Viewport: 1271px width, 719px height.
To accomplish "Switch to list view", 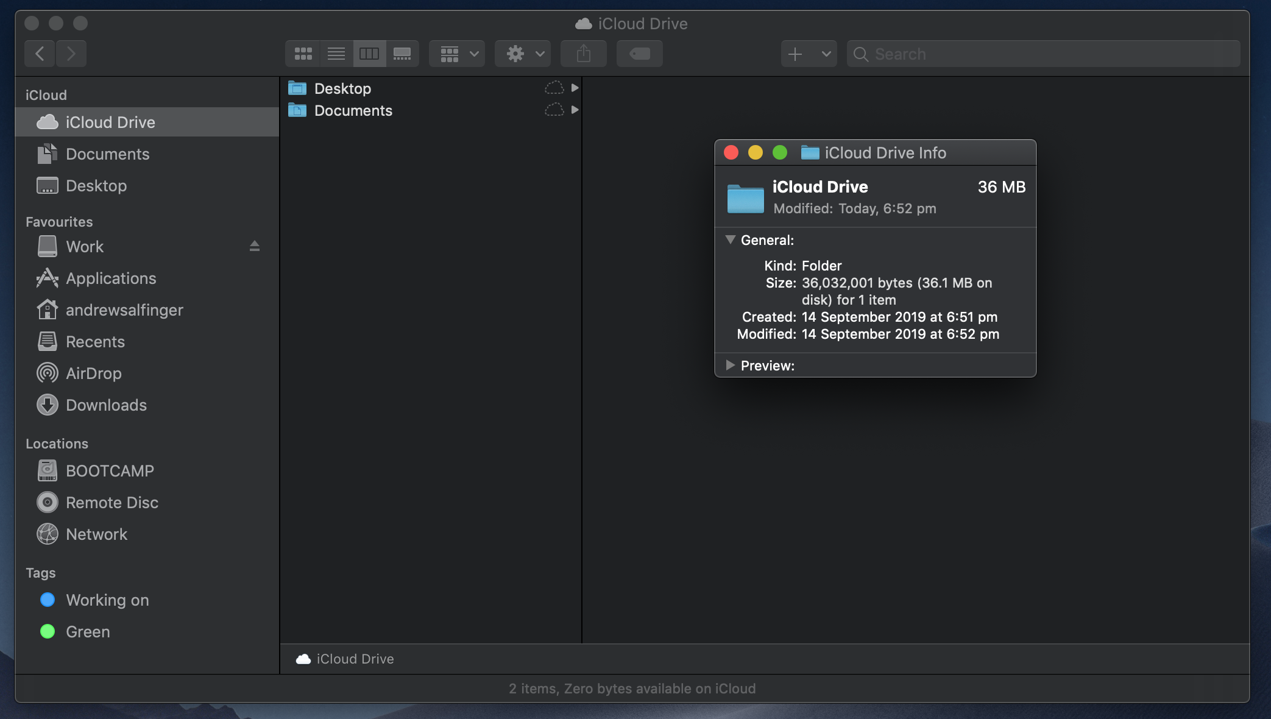I will [x=336, y=54].
